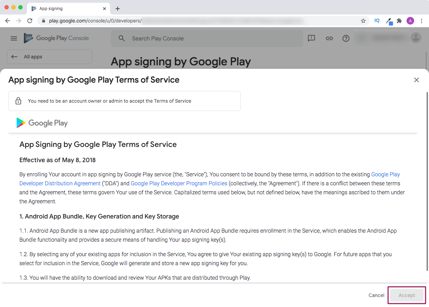The width and height of the screenshot is (429, 307).
Task: Click the color picker extension icon
Action: click(389, 21)
